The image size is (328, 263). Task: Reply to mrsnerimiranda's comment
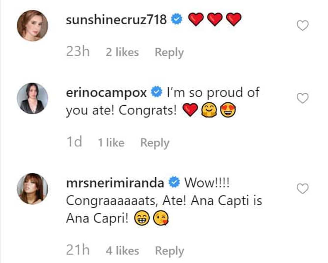pyautogui.click(x=169, y=251)
